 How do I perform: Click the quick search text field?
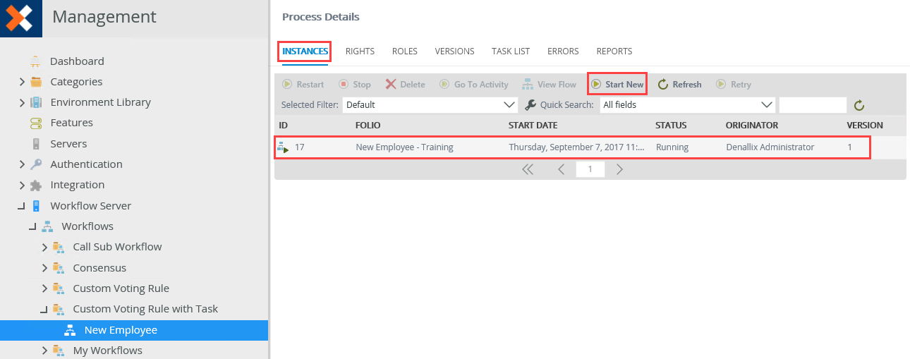coord(813,105)
